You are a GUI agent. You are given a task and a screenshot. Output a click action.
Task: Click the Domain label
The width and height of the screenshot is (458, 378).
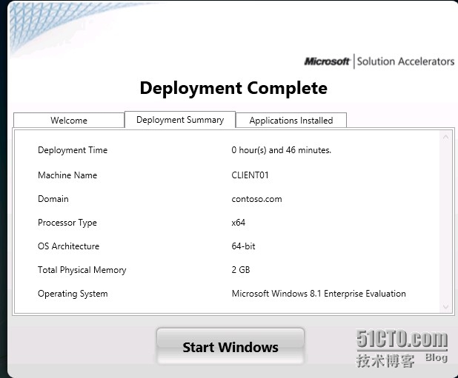(x=53, y=199)
